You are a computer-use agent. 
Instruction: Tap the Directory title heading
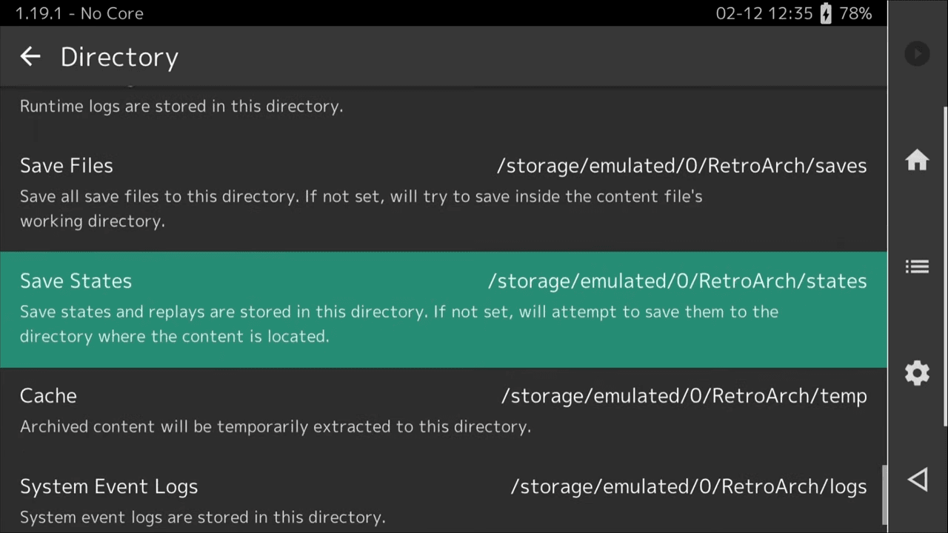(119, 56)
